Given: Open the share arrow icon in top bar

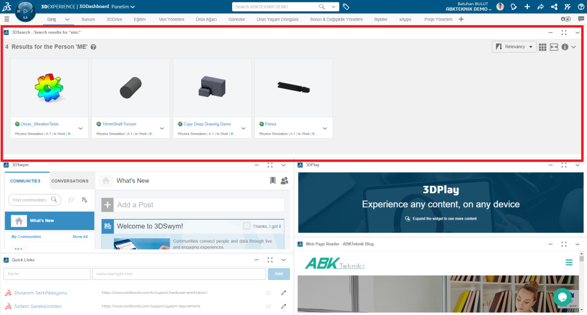Looking at the screenshot, I should pos(540,7).
